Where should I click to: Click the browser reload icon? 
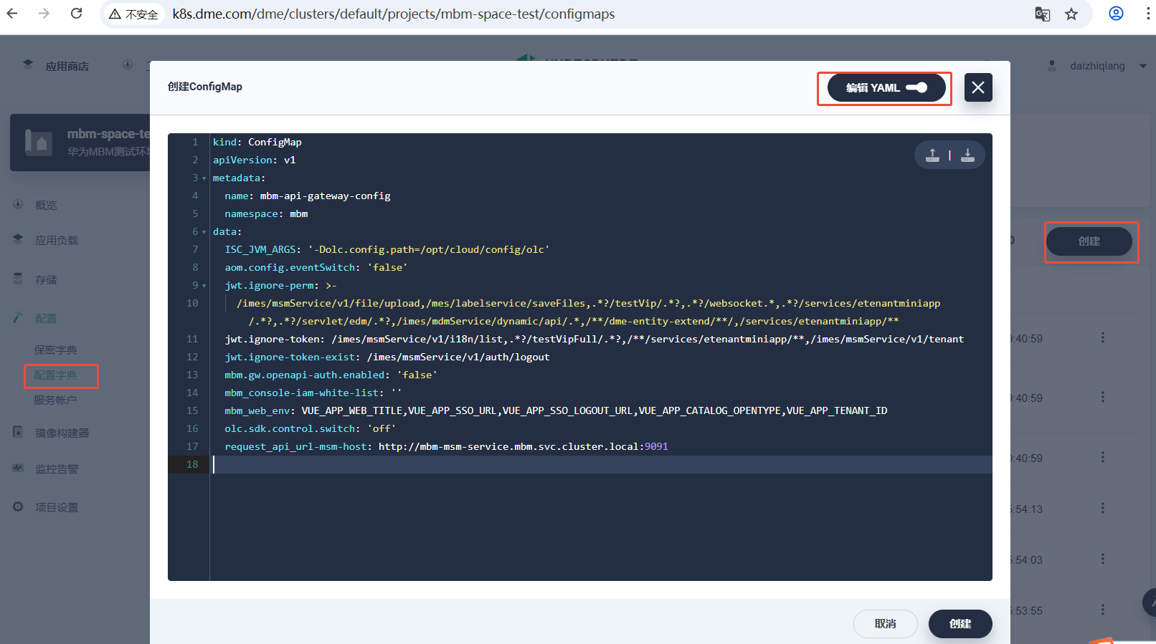tap(76, 14)
